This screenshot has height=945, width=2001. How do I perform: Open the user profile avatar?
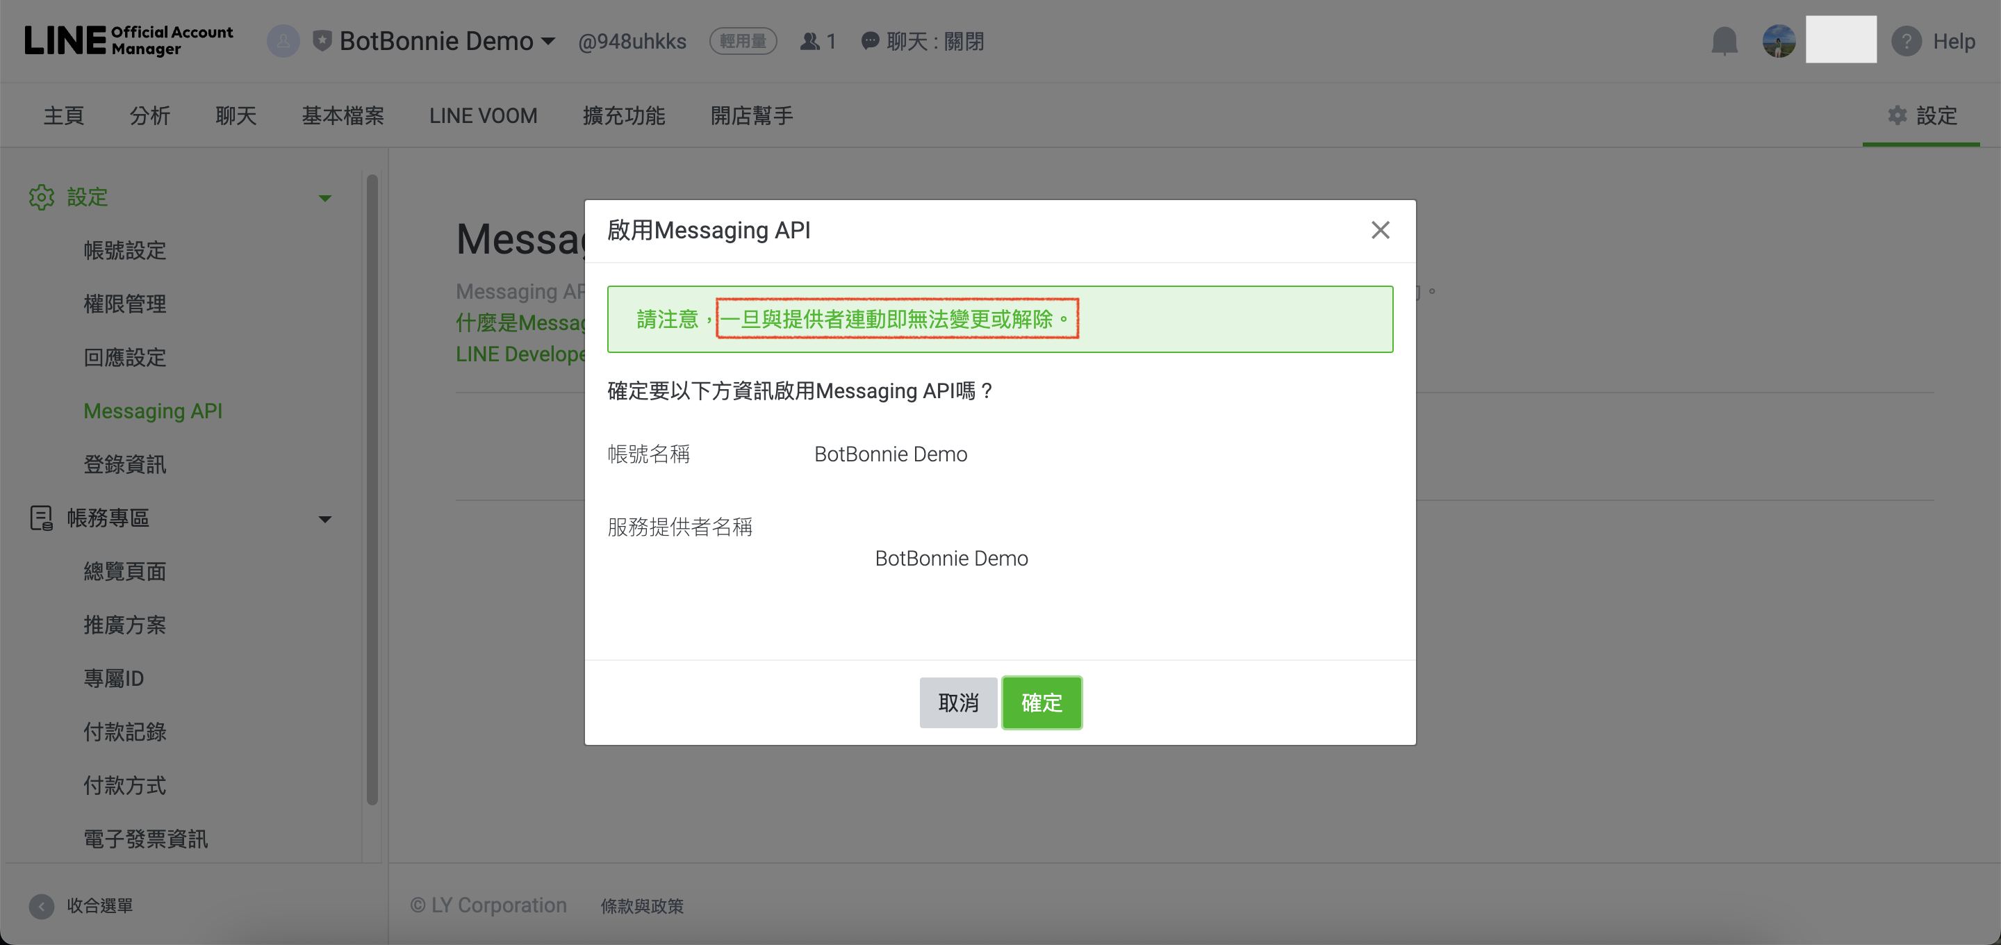click(1778, 40)
